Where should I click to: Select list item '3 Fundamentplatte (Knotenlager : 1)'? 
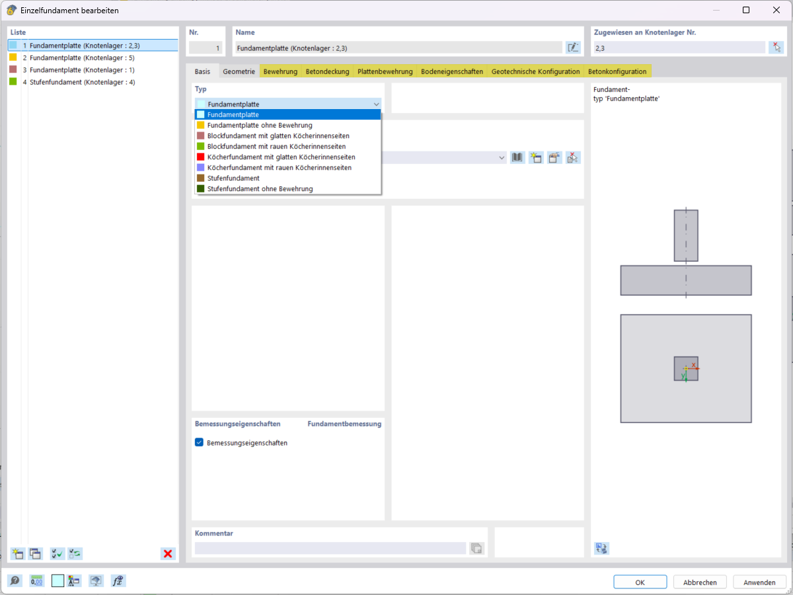[x=93, y=70]
